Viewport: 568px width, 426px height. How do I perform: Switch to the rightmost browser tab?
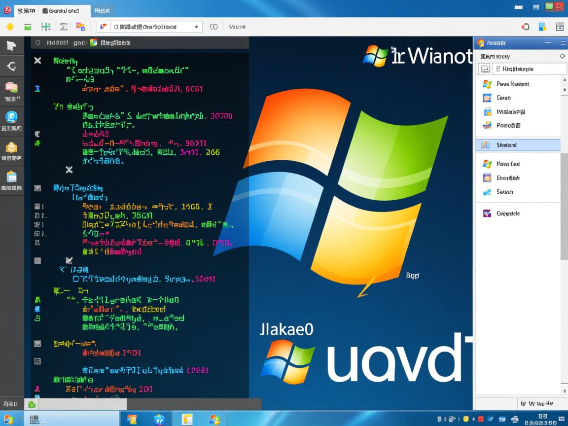[103, 10]
